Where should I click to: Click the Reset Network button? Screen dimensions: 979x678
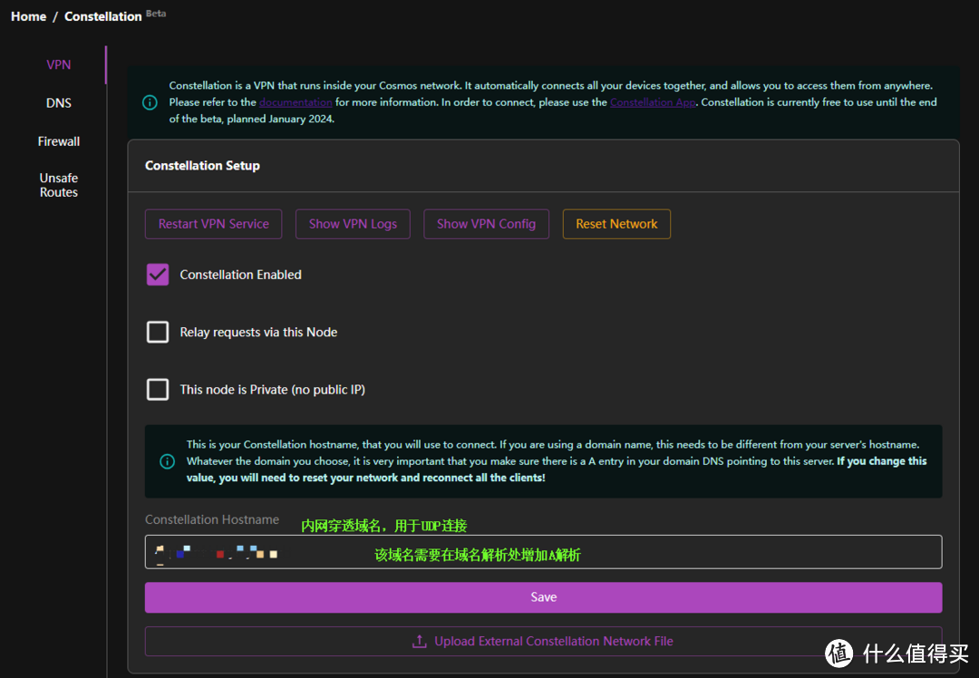click(616, 224)
